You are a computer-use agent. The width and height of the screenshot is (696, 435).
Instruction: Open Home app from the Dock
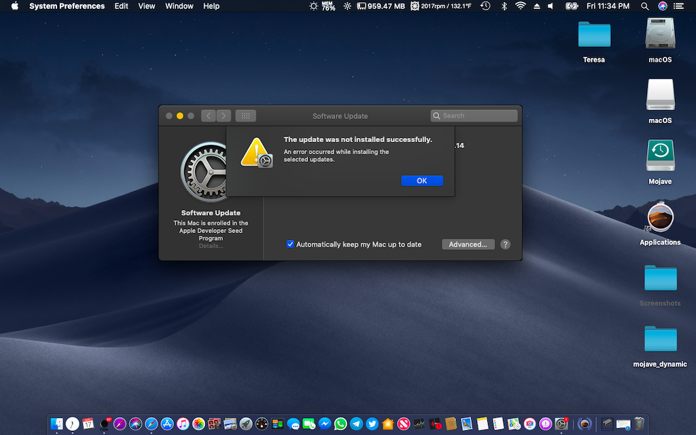pos(388,424)
